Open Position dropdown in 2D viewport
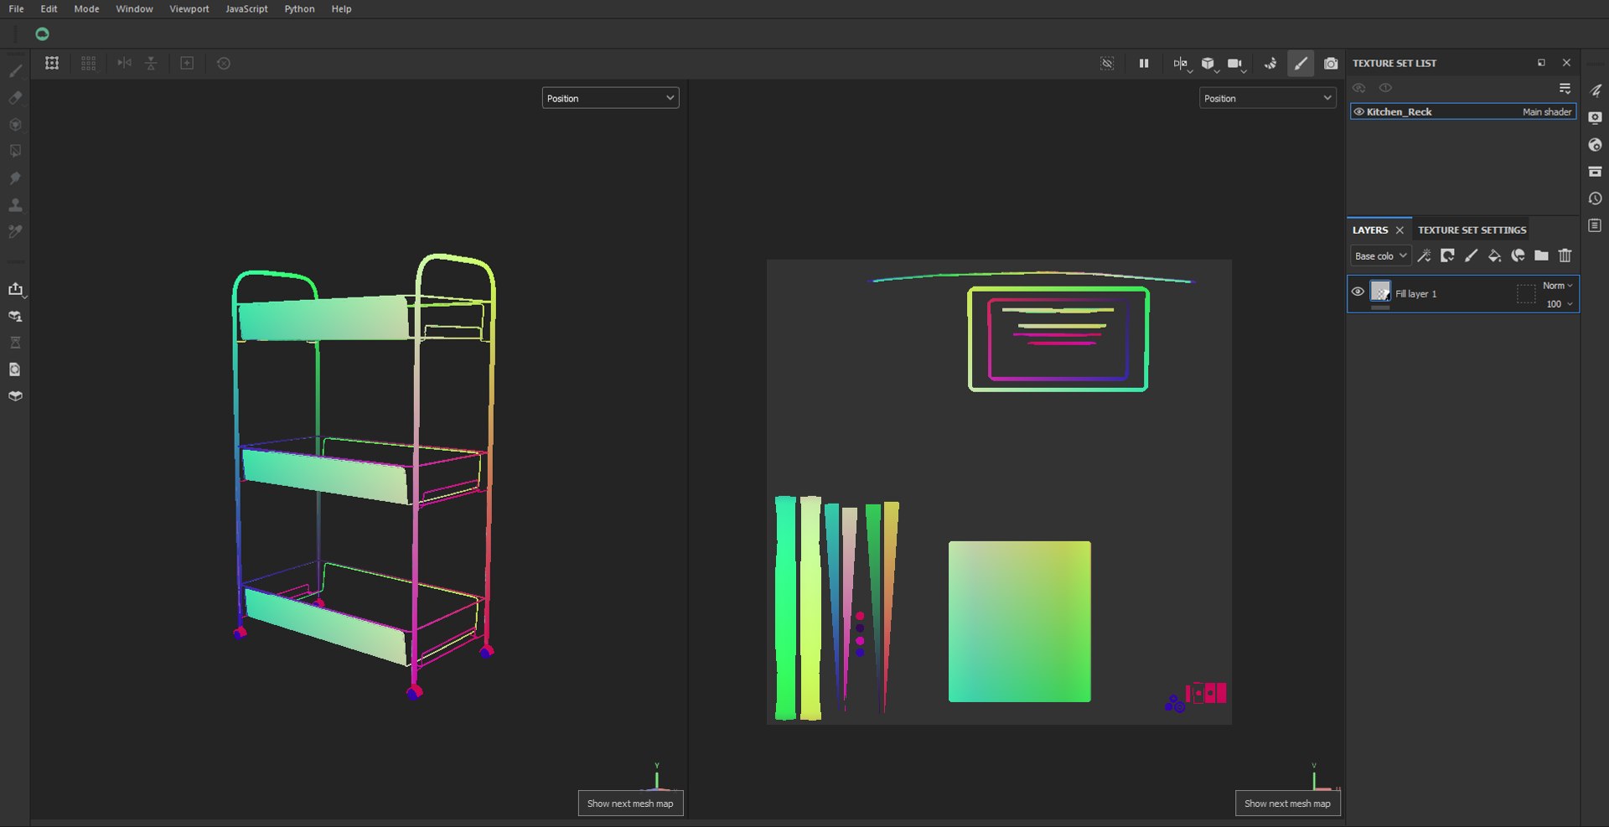The height and width of the screenshot is (827, 1609). click(x=1267, y=98)
